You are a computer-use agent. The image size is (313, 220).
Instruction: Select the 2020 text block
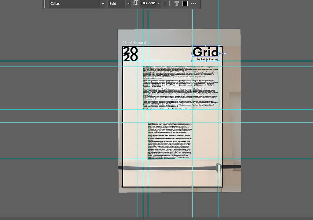point(130,54)
